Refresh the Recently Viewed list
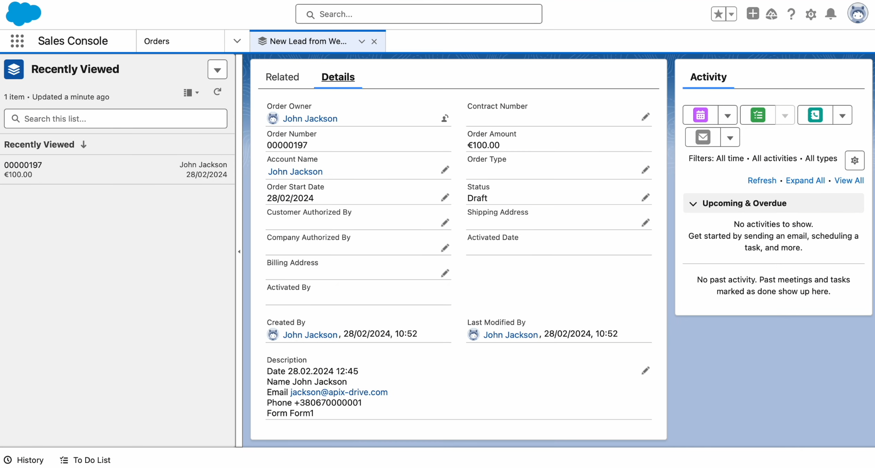 [x=217, y=92]
